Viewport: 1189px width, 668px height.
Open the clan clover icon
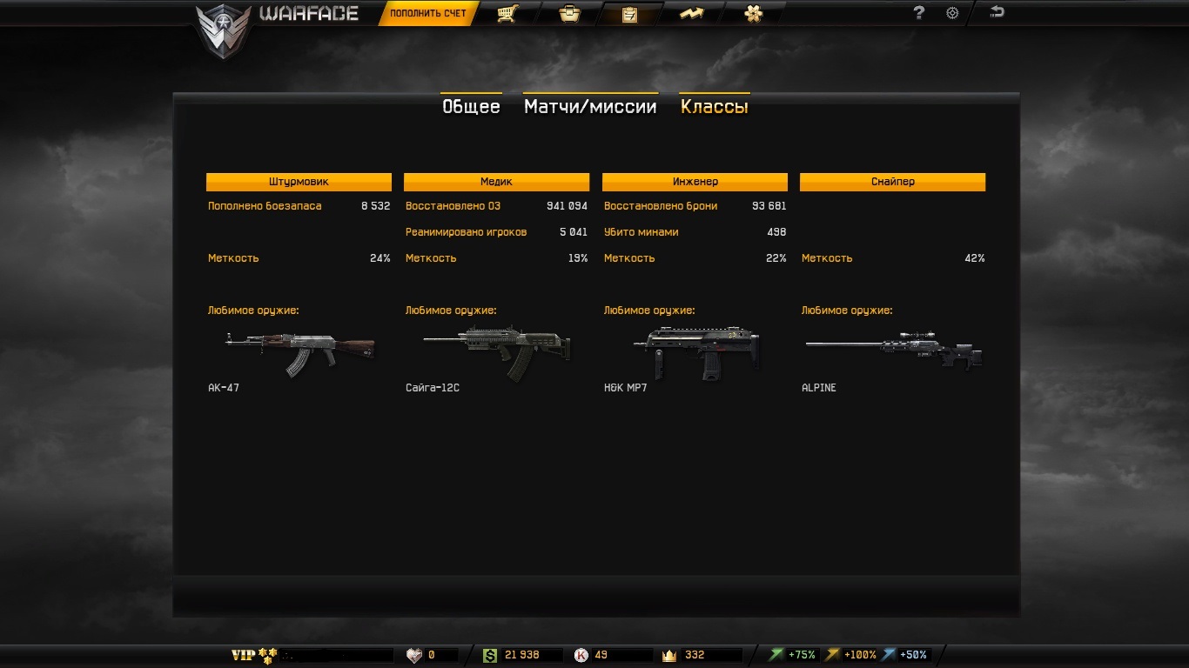[x=754, y=13]
